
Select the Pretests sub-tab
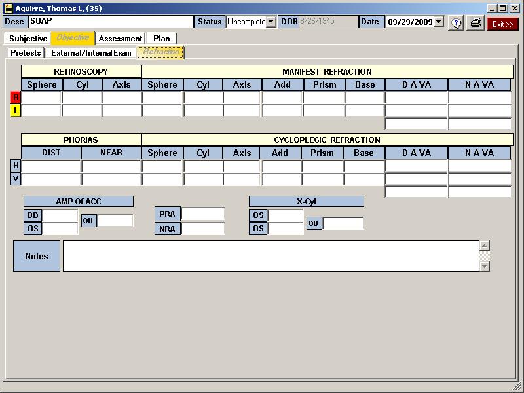pyautogui.click(x=26, y=52)
